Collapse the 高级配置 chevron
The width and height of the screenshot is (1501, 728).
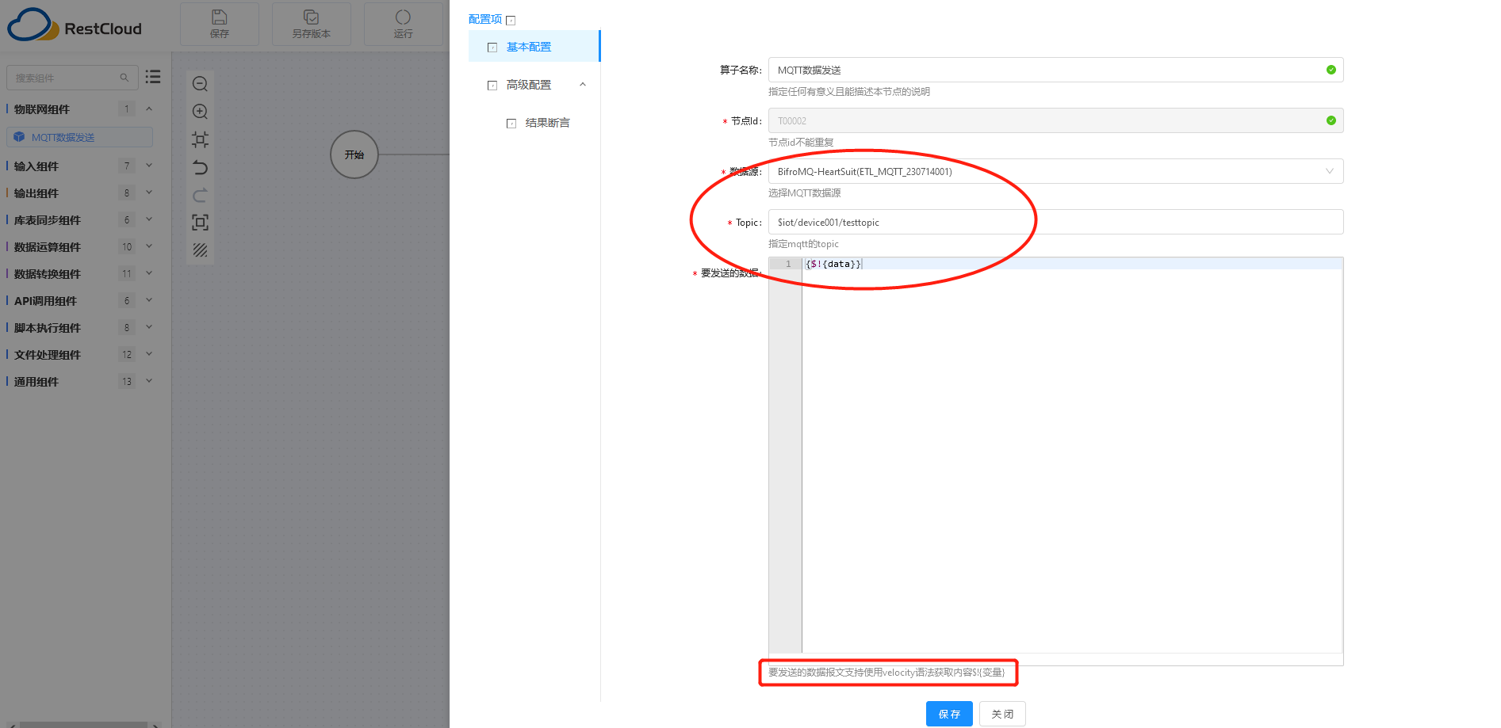coord(583,85)
